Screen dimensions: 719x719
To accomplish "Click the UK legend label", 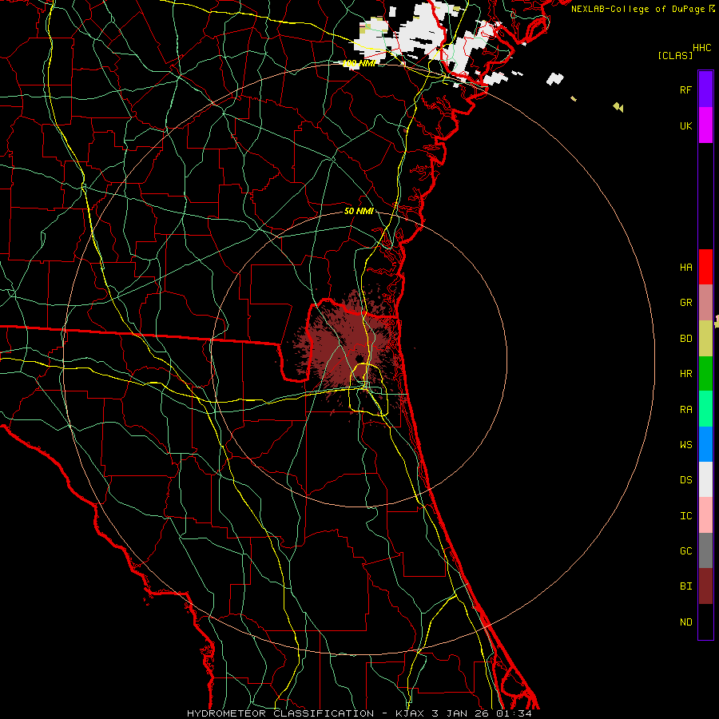I will point(685,126).
